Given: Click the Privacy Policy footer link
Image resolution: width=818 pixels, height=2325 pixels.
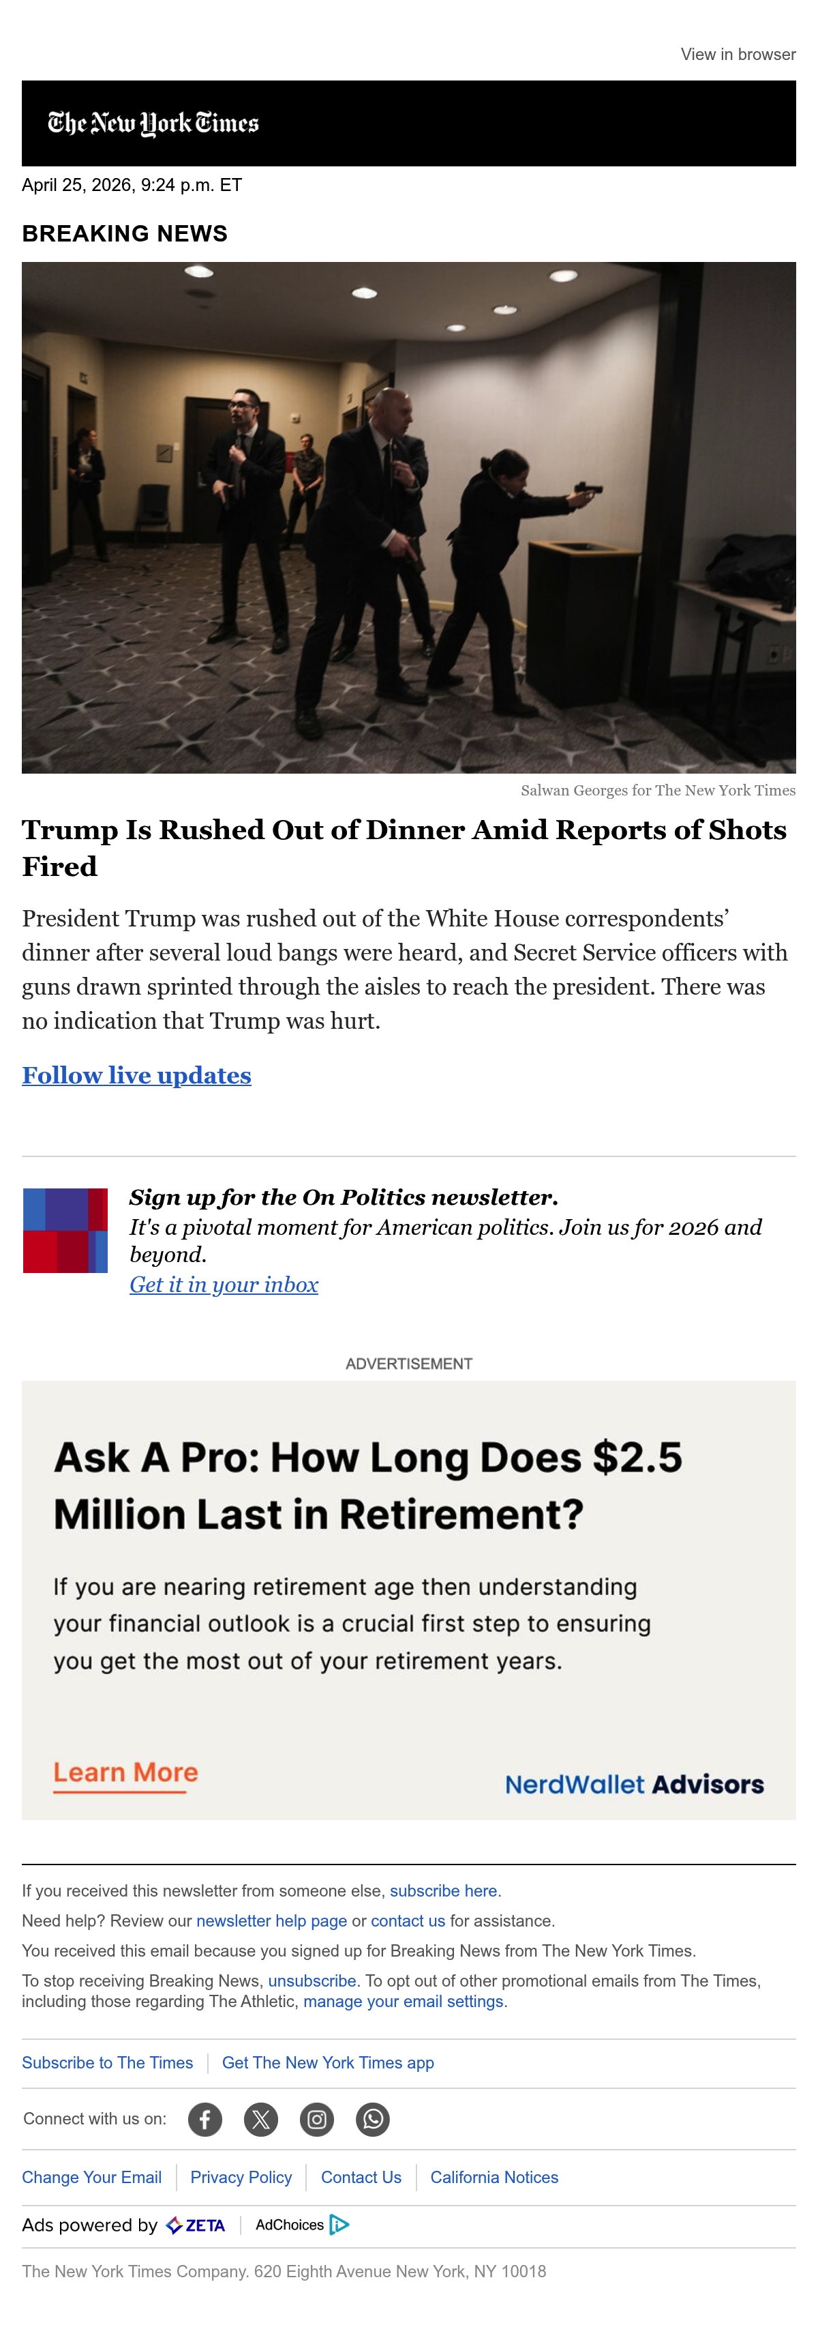Looking at the screenshot, I should (241, 2177).
